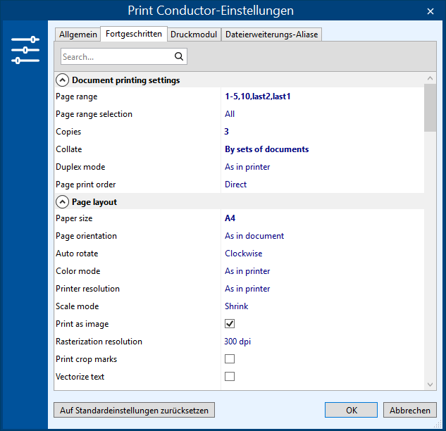Select the Copies label
The height and width of the screenshot is (431, 446).
click(68, 132)
